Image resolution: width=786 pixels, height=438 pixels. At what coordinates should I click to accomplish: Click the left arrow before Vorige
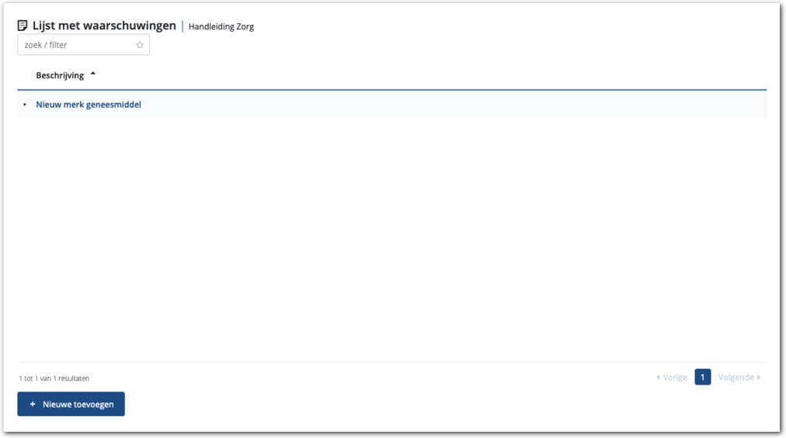tap(659, 378)
